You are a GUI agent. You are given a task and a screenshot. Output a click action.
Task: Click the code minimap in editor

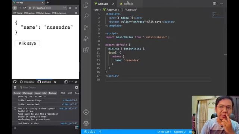(x=218, y=15)
